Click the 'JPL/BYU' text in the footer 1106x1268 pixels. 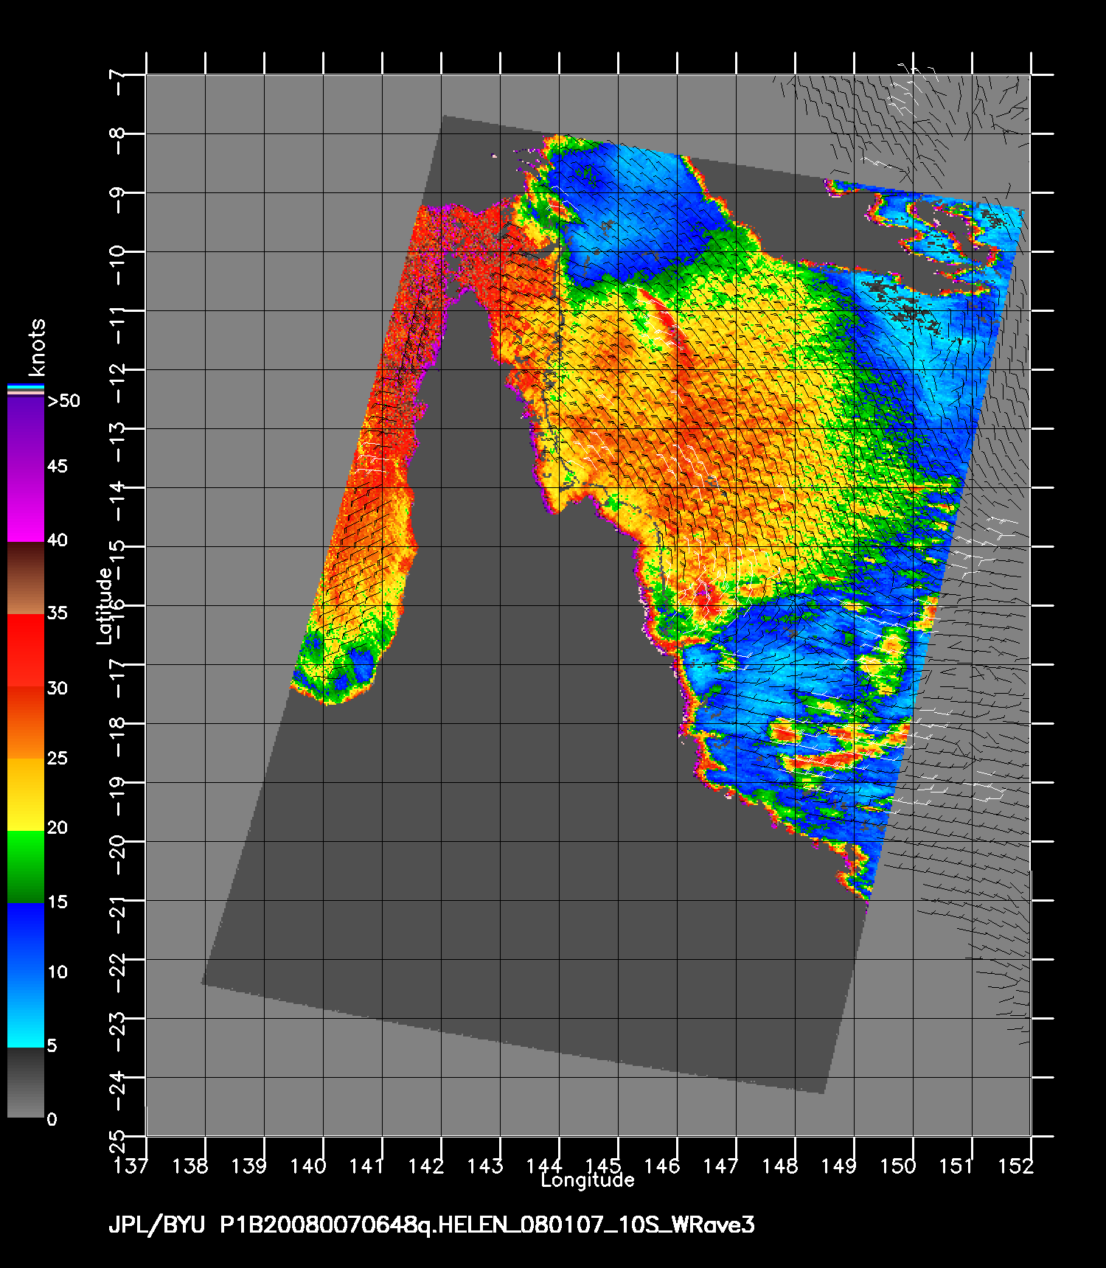pyautogui.click(x=157, y=1225)
